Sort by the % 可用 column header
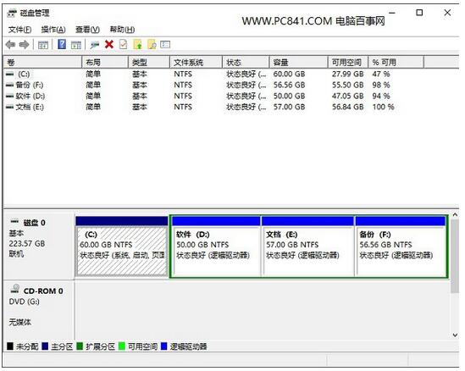The width and height of the screenshot is (465, 371). [396, 63]
